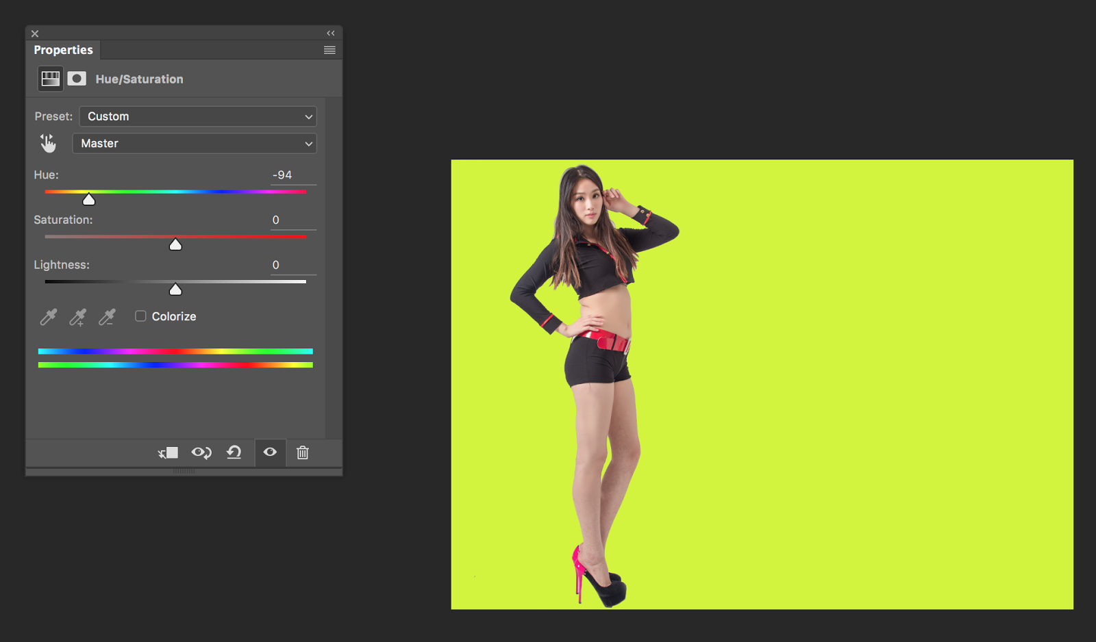
Task: Activate the on-image targeted adjustment tool
Action: [47, 143]
